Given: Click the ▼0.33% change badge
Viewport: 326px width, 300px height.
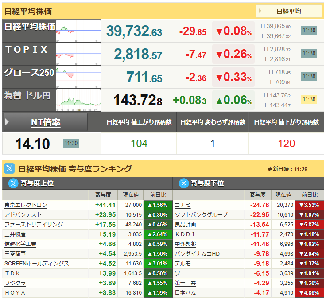Looking at the screenshot, I should tap(233, 77).
